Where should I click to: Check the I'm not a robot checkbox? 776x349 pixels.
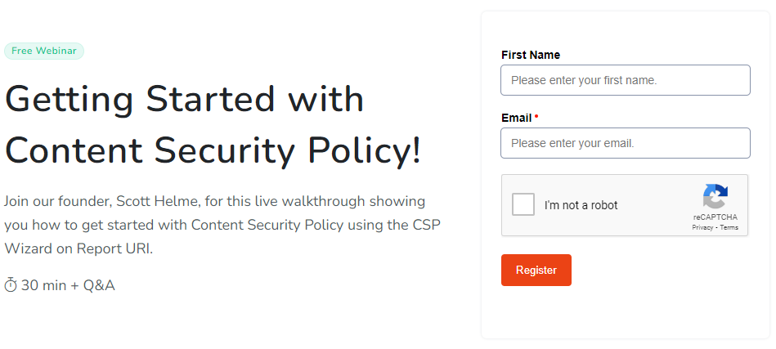(x=523, y=204)
